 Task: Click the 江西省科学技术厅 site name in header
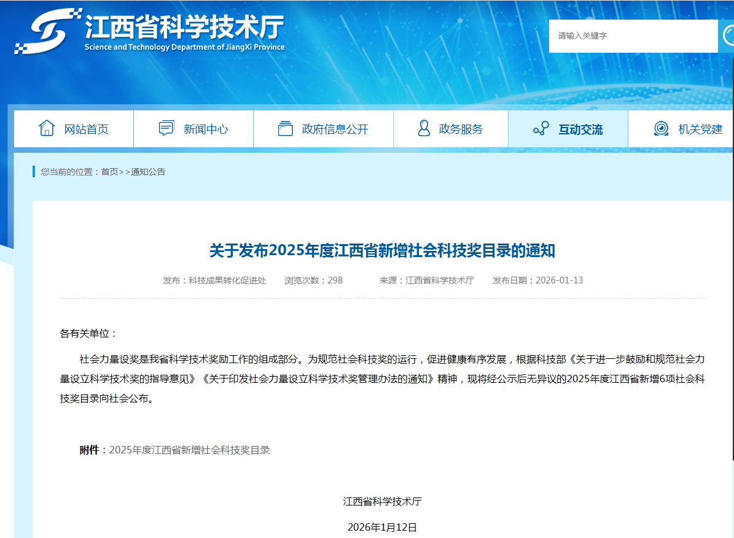(184, 26)
